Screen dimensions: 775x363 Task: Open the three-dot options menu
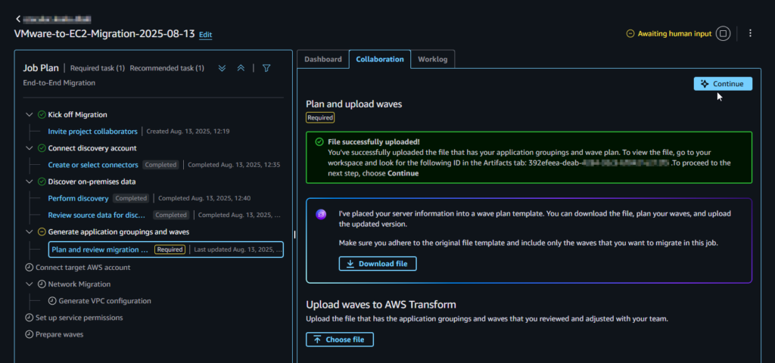[750, 33]
